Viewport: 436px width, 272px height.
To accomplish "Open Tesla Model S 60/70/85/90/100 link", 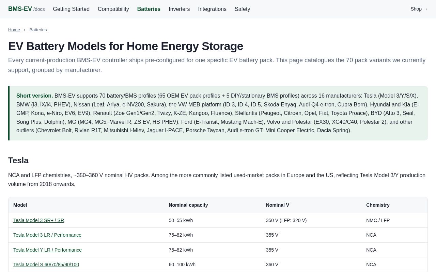I will 46,265.
